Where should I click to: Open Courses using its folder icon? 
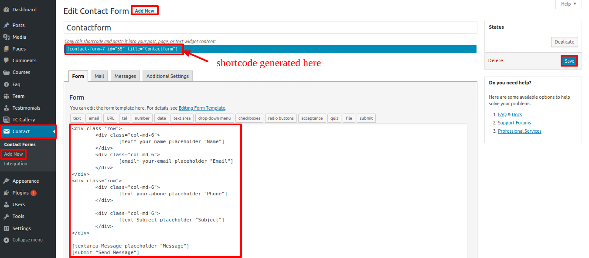[x=6, y=72]
